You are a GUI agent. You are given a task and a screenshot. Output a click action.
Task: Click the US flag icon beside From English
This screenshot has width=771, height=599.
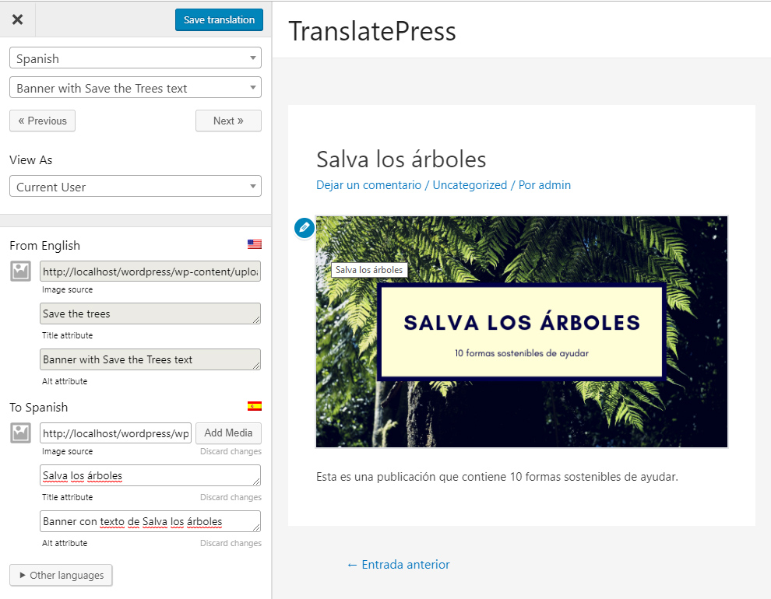[x=254, y=244]
